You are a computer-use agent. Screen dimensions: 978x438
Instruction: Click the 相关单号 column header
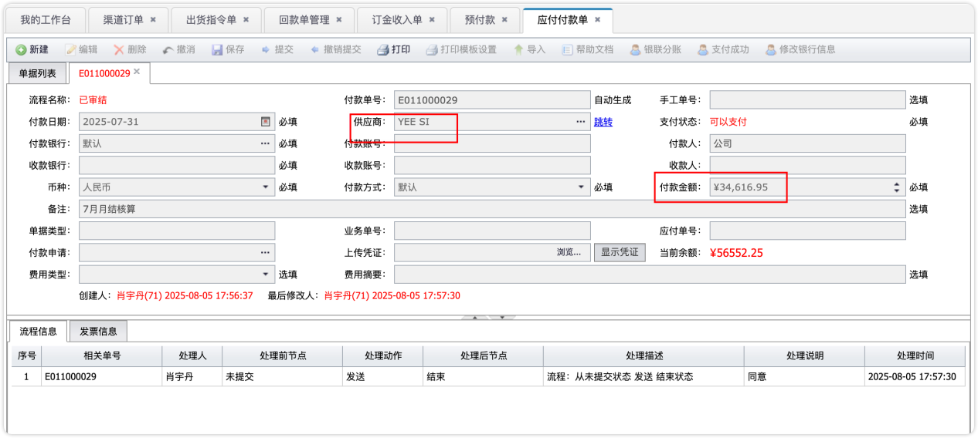point(102,355)
